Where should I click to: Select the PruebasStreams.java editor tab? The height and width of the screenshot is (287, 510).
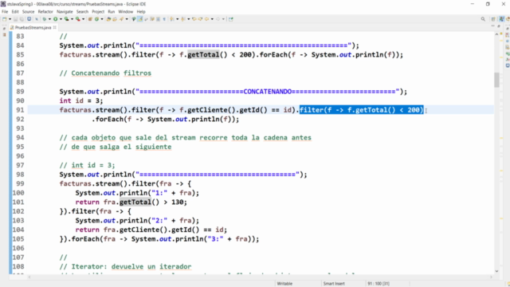coord(33,28)
